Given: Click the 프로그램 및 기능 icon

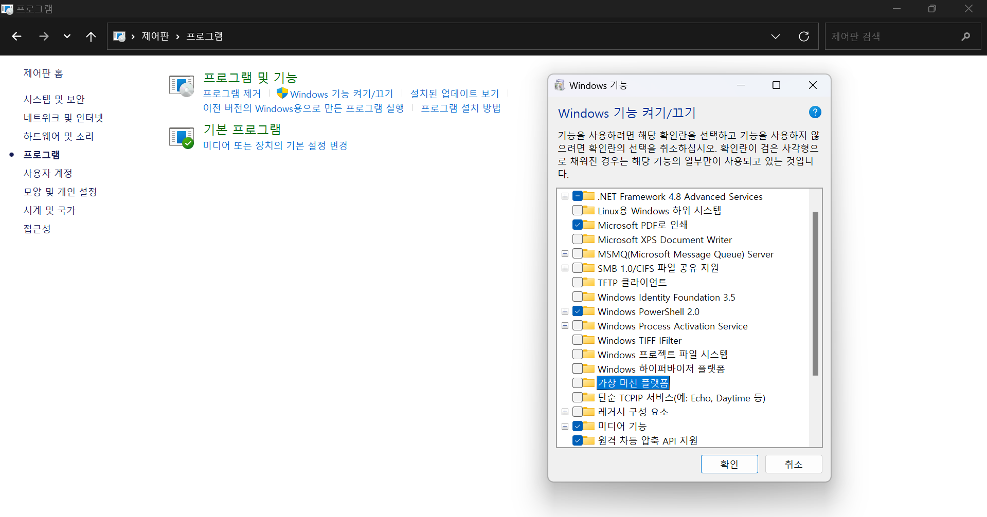Looking at the screenshot, I should (182, 85).
